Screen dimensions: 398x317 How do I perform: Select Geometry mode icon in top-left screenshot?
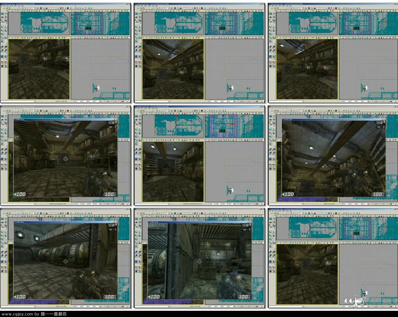[x=6, y=14]
